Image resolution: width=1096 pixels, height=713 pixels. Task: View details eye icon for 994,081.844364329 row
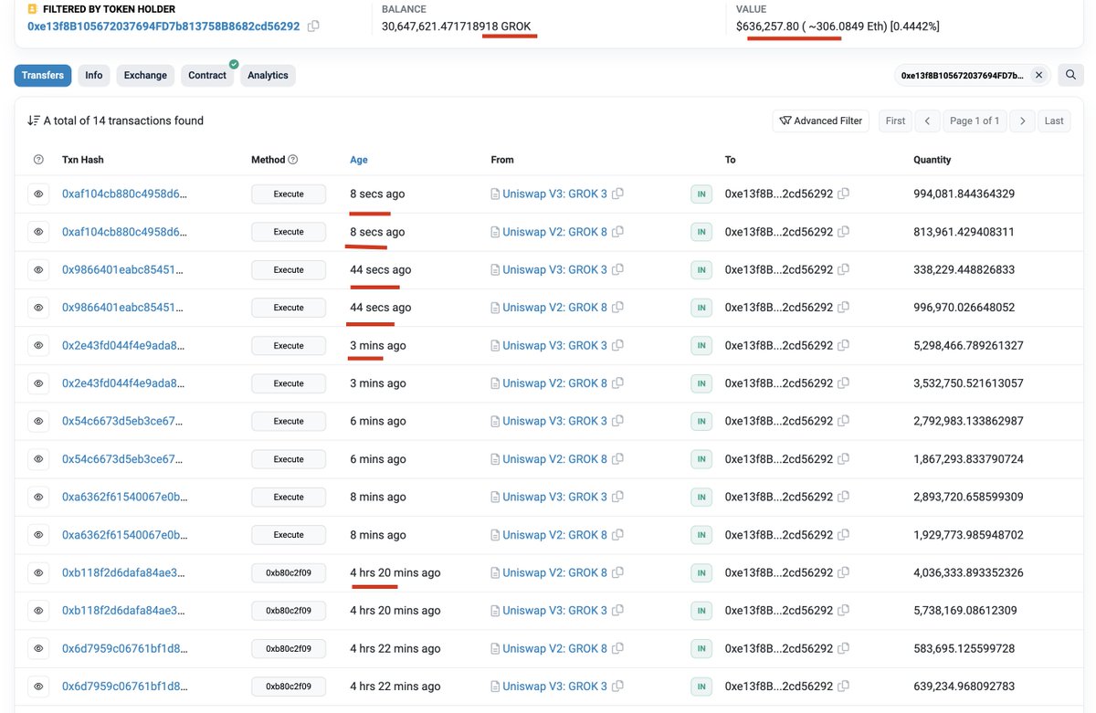[x=38, y=194]
